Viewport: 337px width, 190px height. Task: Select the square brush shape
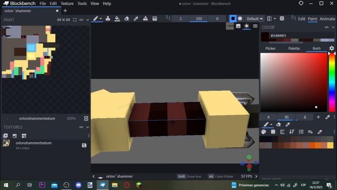click(x=233, y=19)
